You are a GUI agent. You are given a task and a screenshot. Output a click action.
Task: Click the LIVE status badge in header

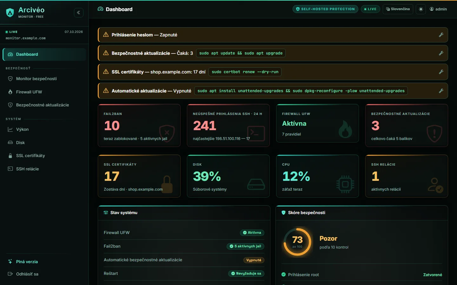370,9
